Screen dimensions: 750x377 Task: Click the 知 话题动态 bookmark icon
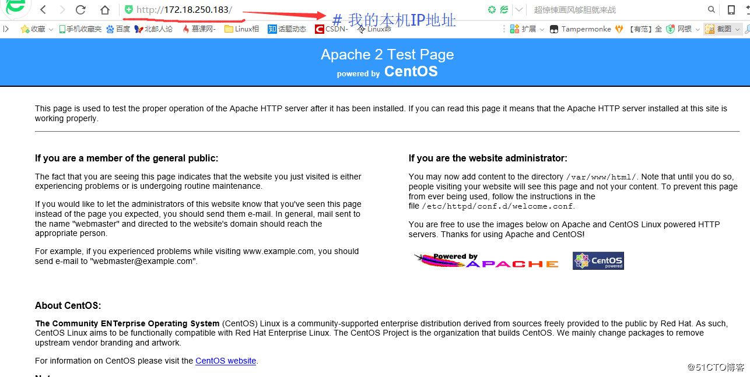272,29
